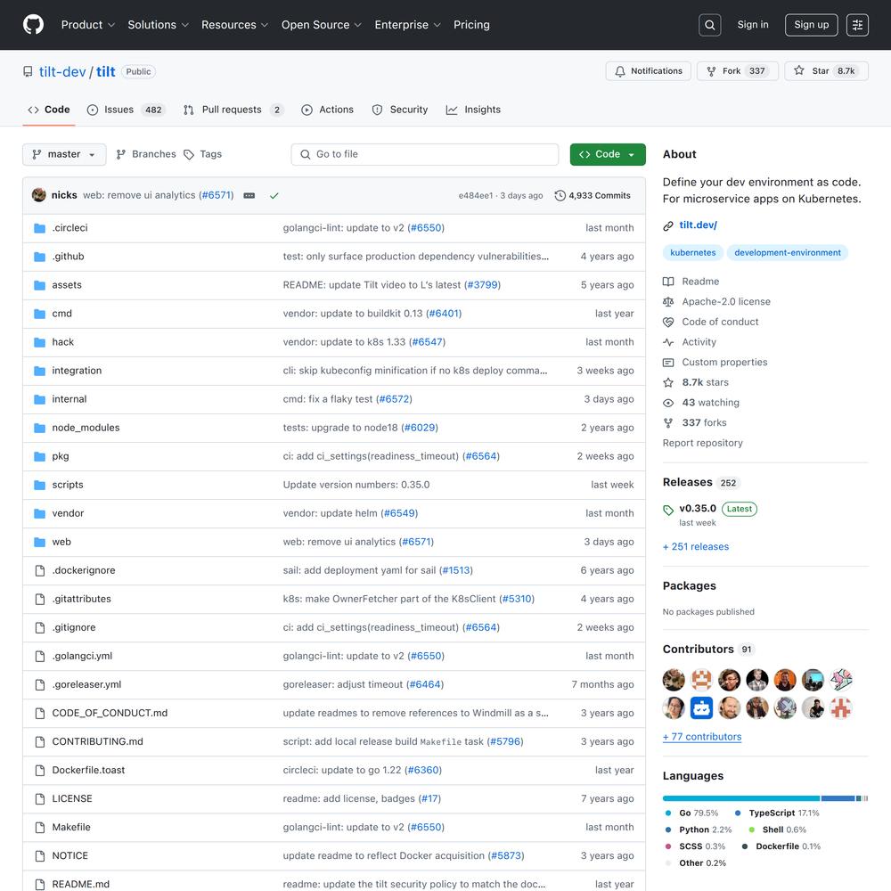Open the assets folder
Image resolution: width=891 pixels, height=891 pixels.
point(67,285)
